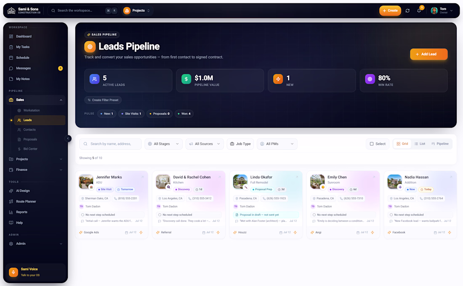Click the orange Create button
Screen dimensions: 463x286
coord(390,10)
